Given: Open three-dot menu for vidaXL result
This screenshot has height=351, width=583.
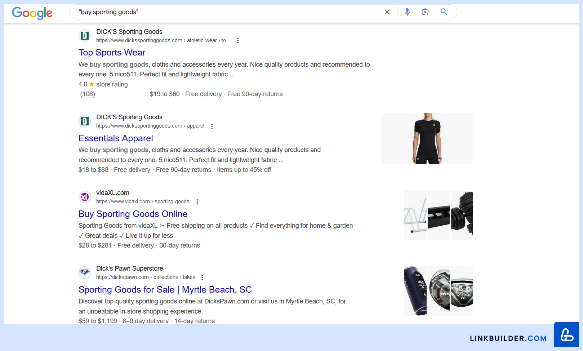Looking at the screenshot, I should point(197,202).
